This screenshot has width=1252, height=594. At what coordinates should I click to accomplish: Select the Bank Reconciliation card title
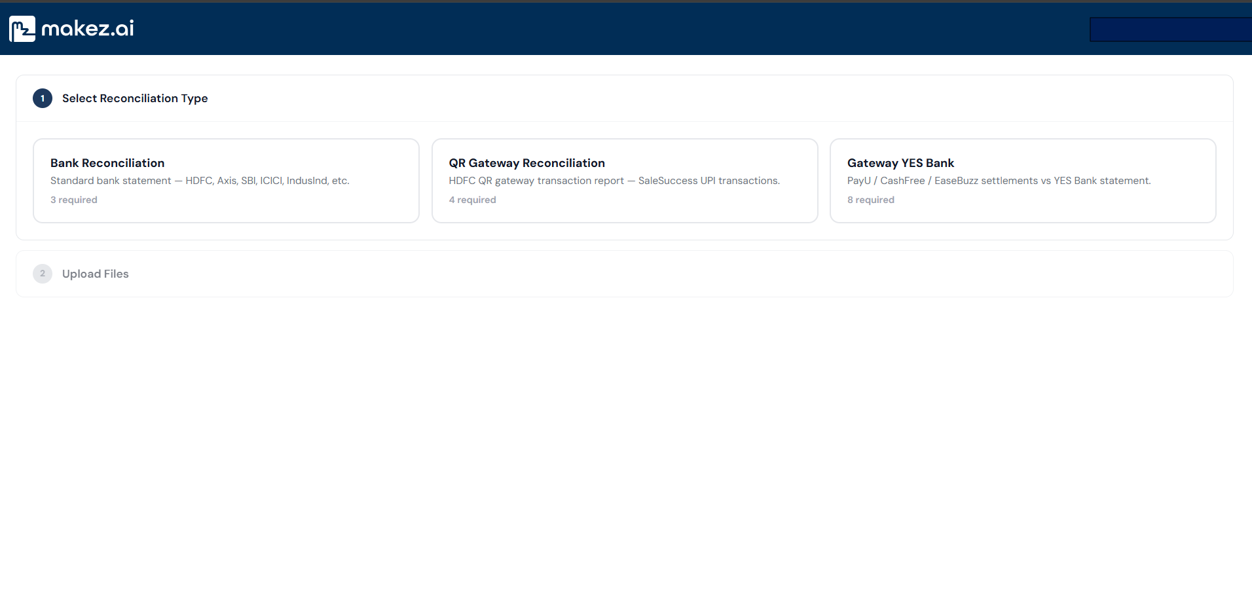click(x=107, y=163)
